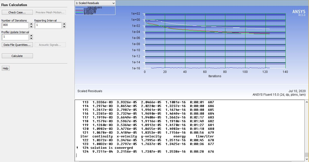Increase Reporting Interval with up arrow

(64, 24)
